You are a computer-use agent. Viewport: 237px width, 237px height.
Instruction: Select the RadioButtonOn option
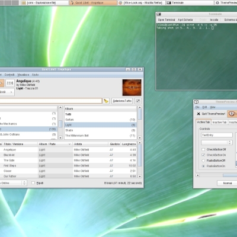pos(203,166)
